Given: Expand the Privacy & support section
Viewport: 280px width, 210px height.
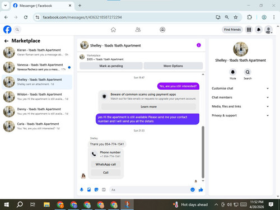Looking at the screenshot, I should click(x=240, y=115).
